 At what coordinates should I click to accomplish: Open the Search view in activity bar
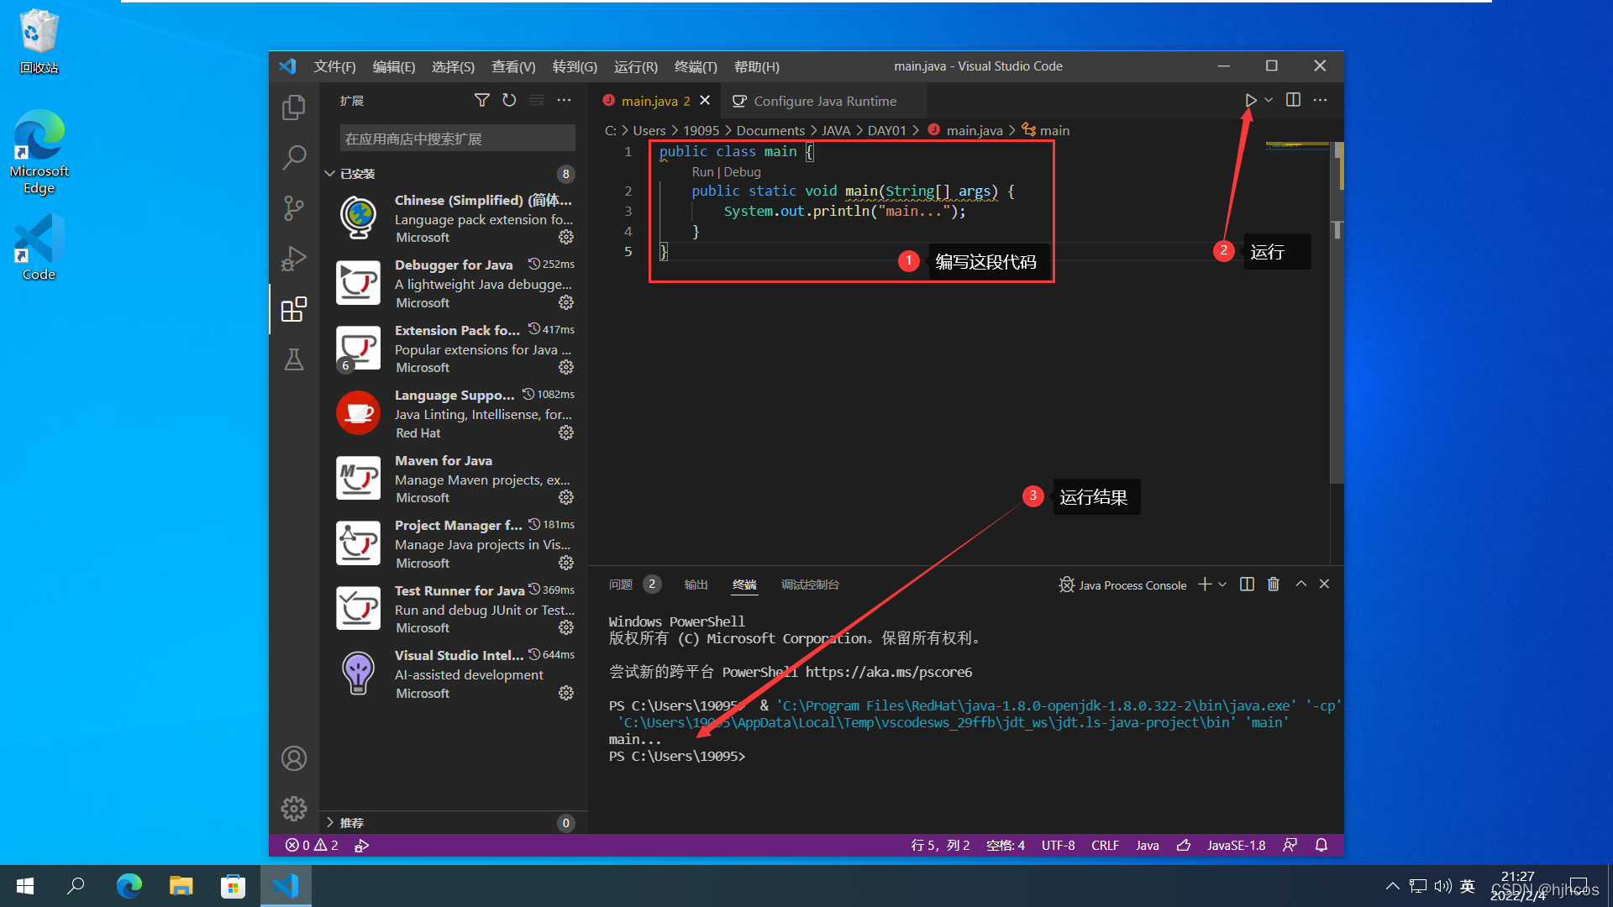pyautogui.click(x=293, y=157)
